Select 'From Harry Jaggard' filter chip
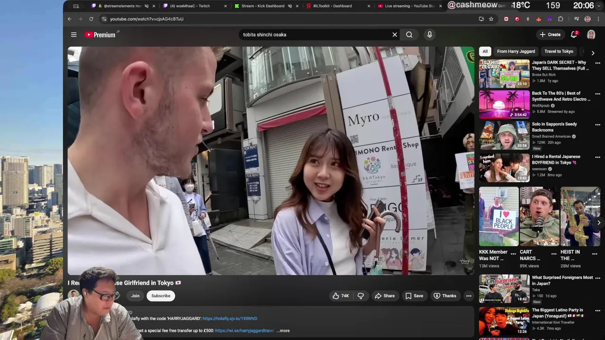This screenshot has width=605, height=340. click(x=516, y=51)
